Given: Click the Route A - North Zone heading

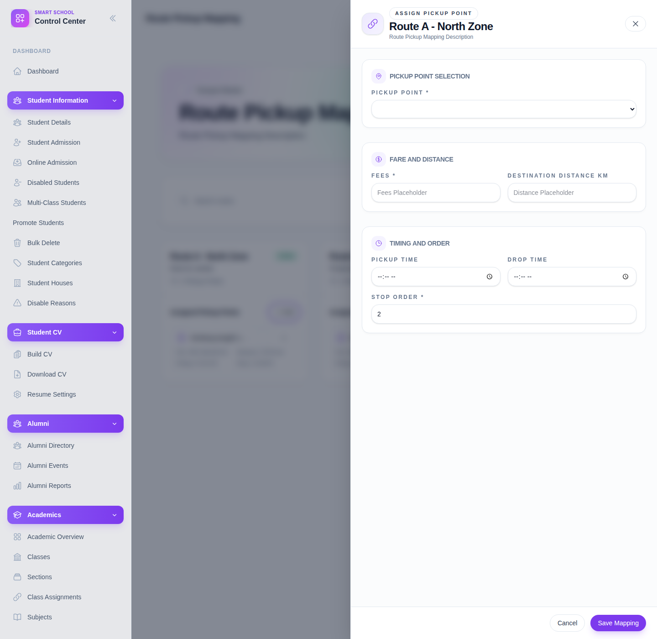Looking at the screenshot, I should click(x=441, y=26).
